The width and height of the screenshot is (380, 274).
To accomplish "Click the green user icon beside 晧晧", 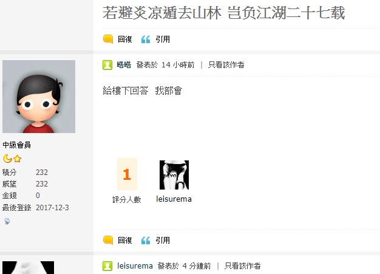I will click(107, 65).
